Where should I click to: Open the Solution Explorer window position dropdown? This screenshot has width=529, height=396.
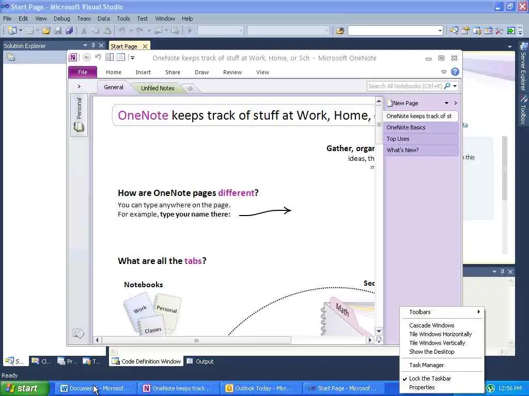tap(85, 45)
